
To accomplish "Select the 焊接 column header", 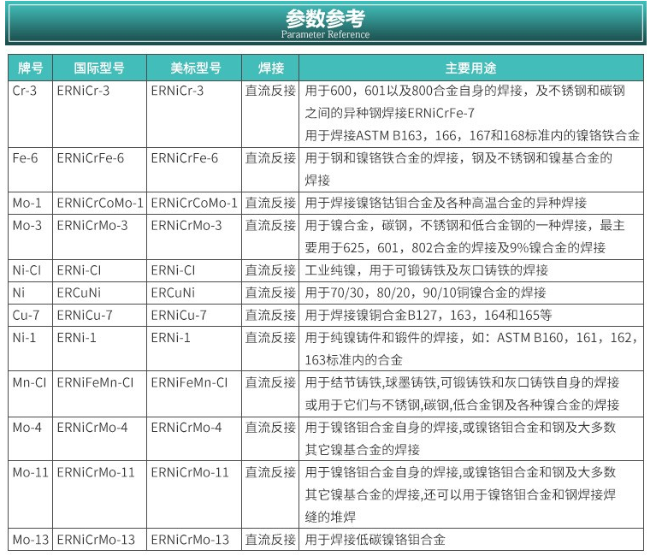I will (271, 68).
